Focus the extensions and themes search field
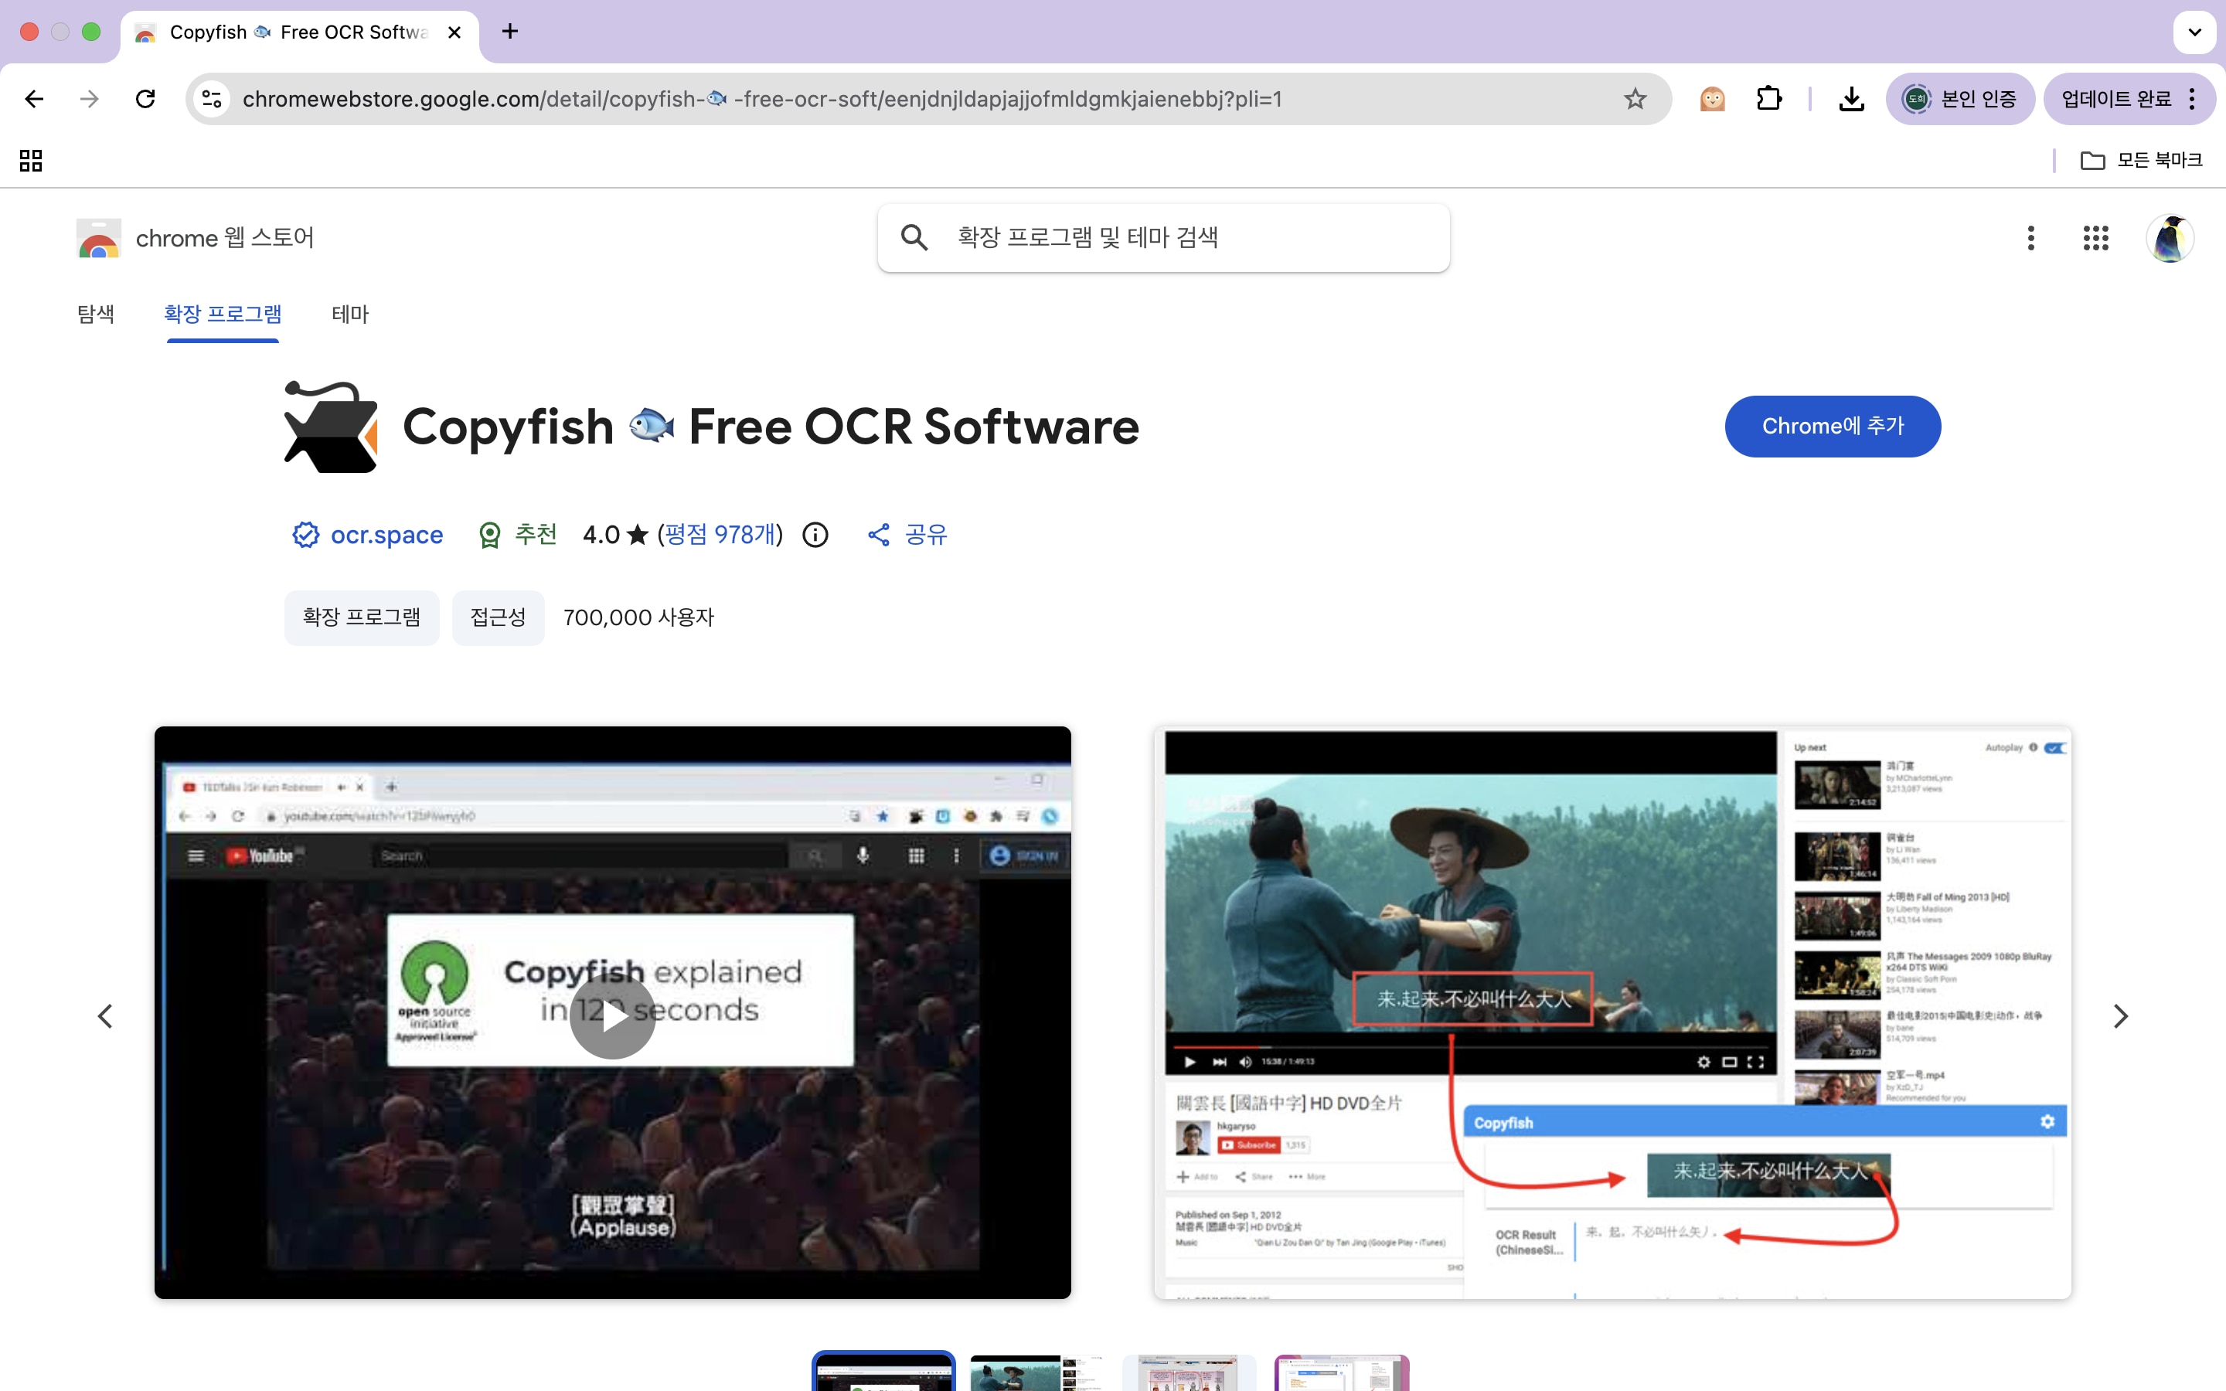Image resolution: width=2226 pixels, height=1391 pixels. tap(1163, 237)
